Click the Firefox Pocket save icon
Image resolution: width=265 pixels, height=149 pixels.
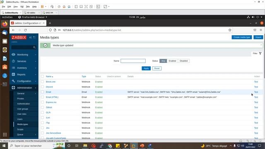(x=255, y=30)
